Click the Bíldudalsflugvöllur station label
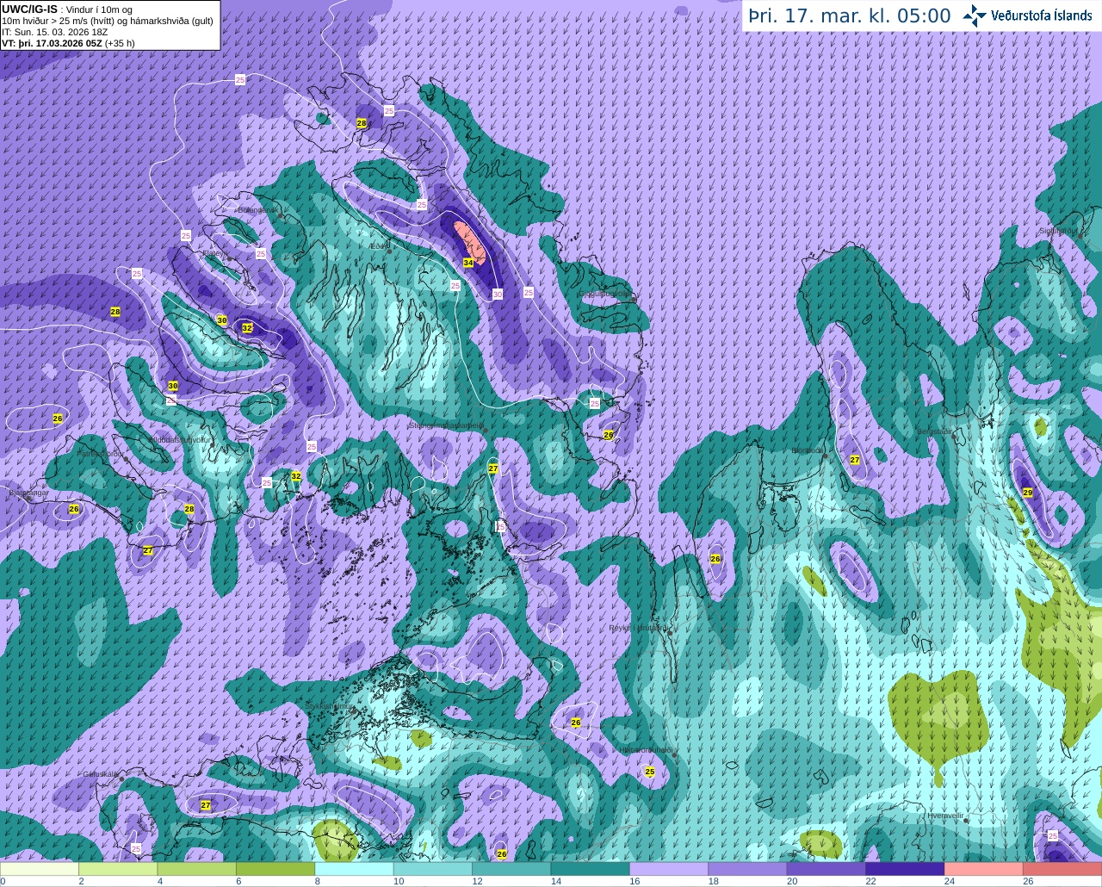Viewport: 1102px width, 887px height. (180, 439)
